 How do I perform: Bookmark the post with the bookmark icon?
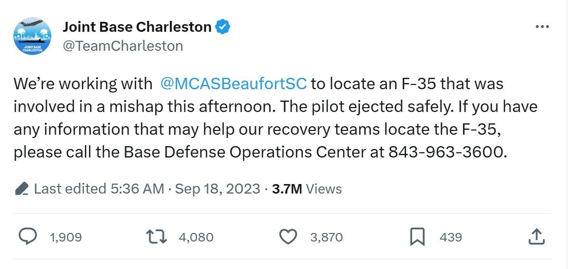(417, 237)
